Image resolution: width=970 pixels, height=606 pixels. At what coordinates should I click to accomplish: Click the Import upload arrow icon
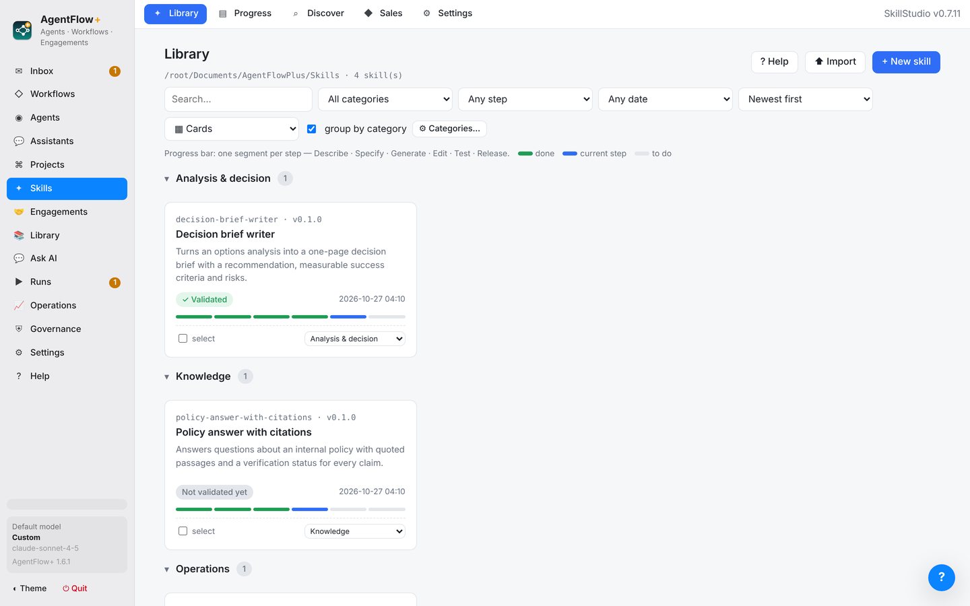coord(819,61)
